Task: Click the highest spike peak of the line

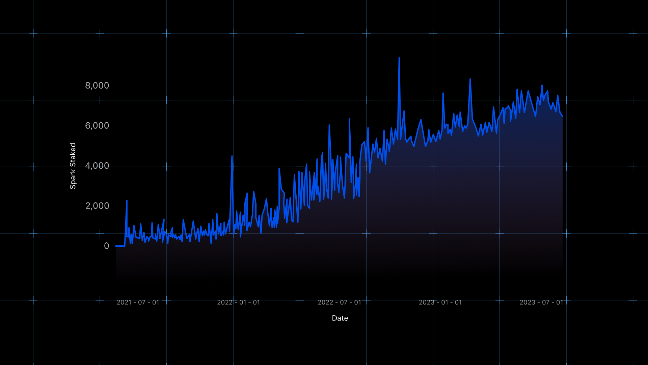Action: tap(399, 58)
